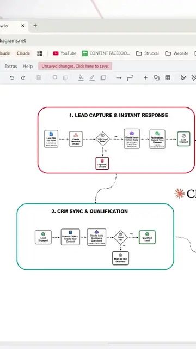
Task: Click the '2. CRM SYNC & QUALIFICATION' title
Action: (x=89, y=212)
